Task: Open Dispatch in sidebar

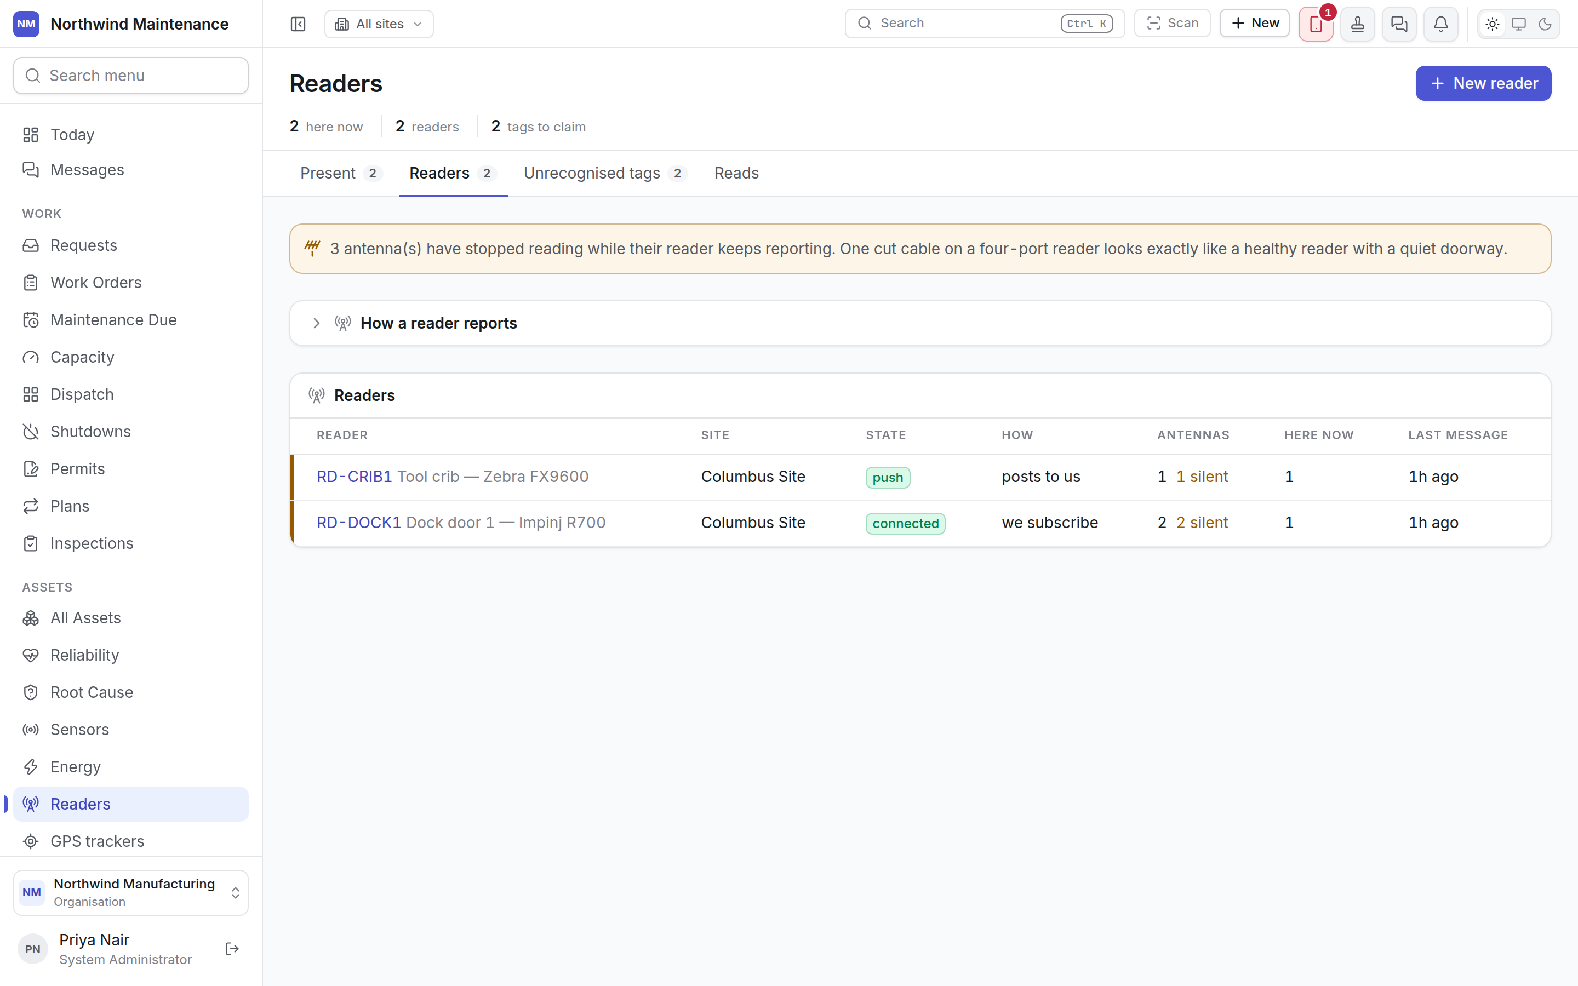Action: 131,394
